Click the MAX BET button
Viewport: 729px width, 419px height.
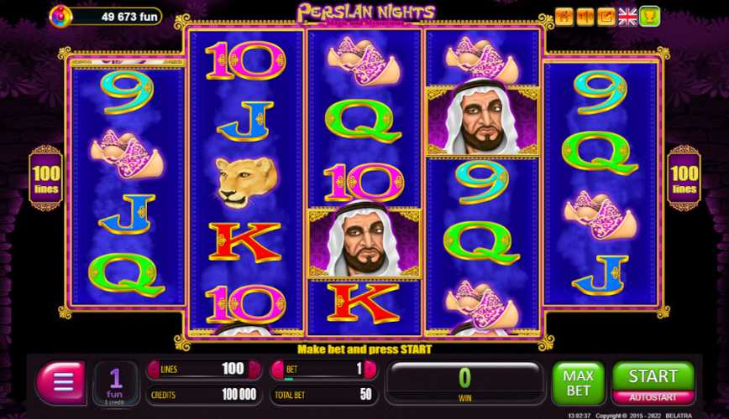(578, 383)
